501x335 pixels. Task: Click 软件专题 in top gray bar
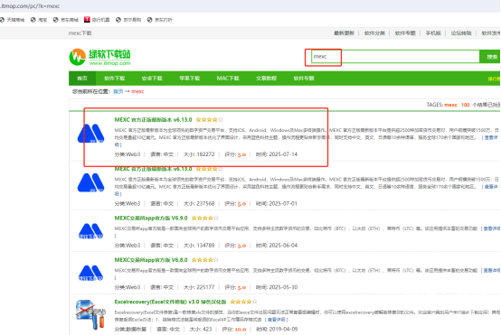point(405,33)
